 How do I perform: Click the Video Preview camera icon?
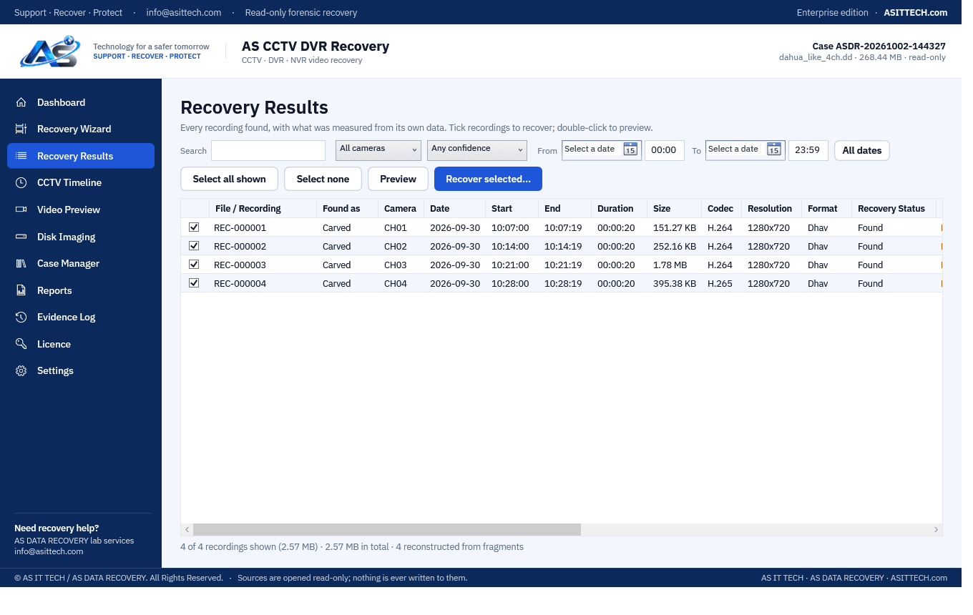point(21,210)
